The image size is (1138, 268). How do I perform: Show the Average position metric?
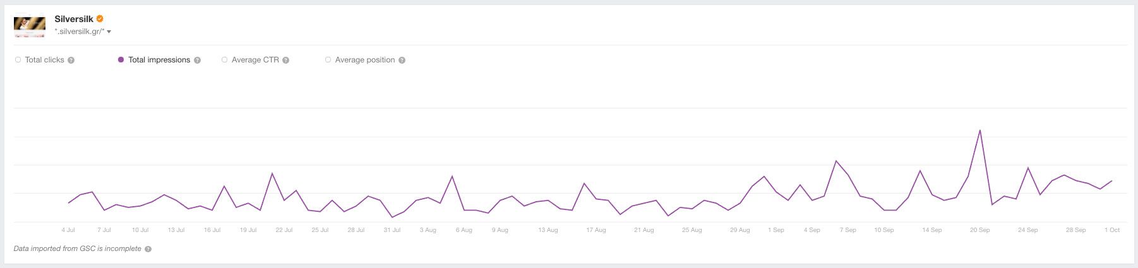point(328,60)
